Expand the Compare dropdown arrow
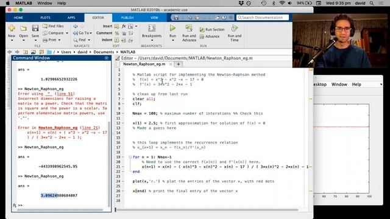The width and height of the screenshot is (390, 219). click(x=67, y=33)
